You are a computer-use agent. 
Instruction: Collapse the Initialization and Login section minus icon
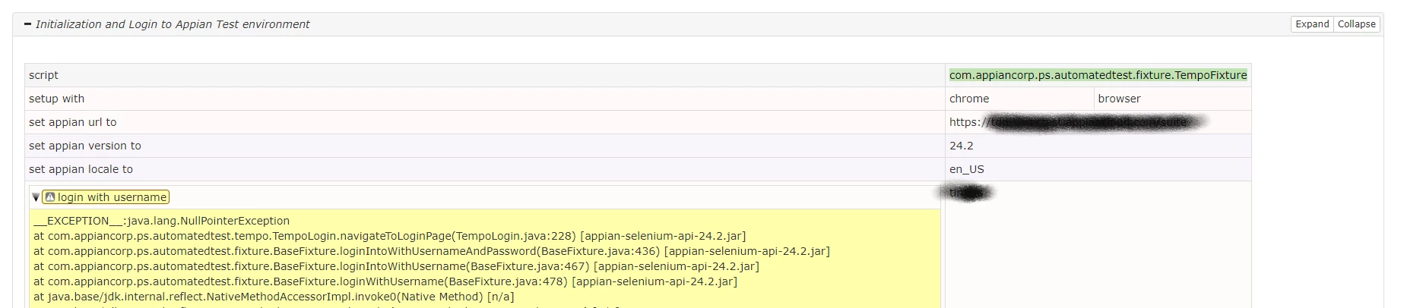[27, 24]
